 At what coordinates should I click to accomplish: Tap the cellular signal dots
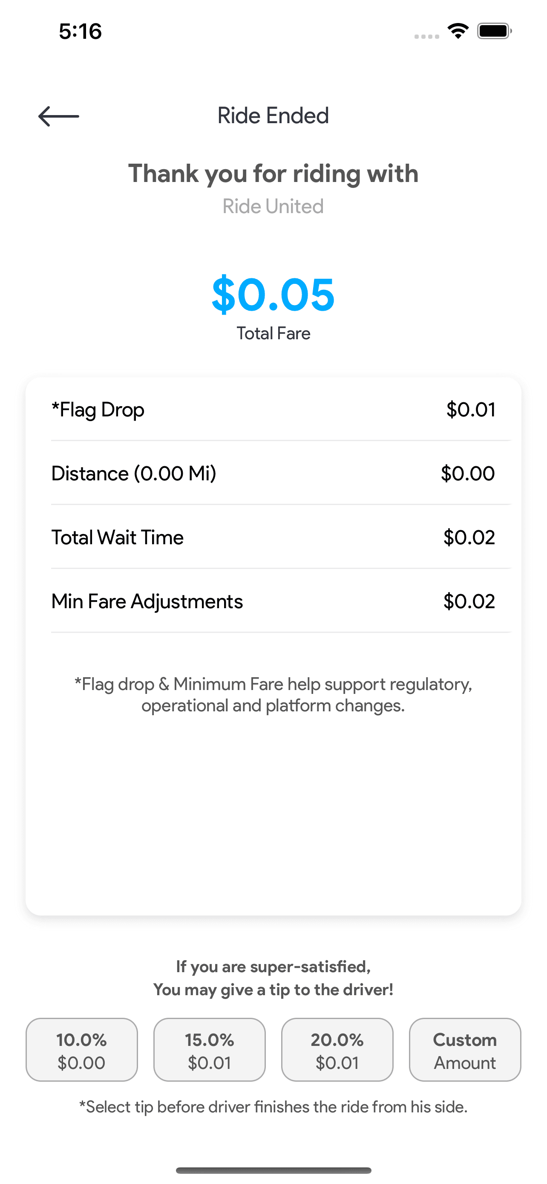(x=426, y=36)
